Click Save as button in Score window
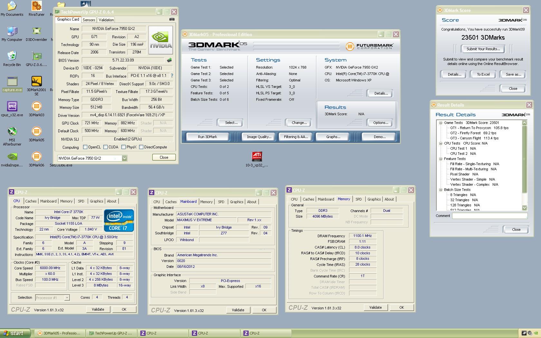Image resolution: width=541 pixels, height=338 pixels. click(513, 74)
